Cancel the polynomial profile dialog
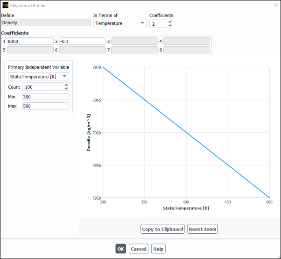The height and width of the screenshot is (259, 281). tap(138, 249)
